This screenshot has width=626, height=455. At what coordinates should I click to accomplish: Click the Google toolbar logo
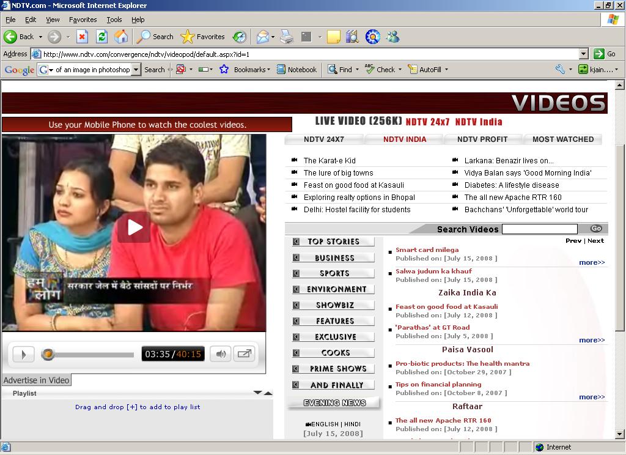pyautogui.click(x=19, y=70)
